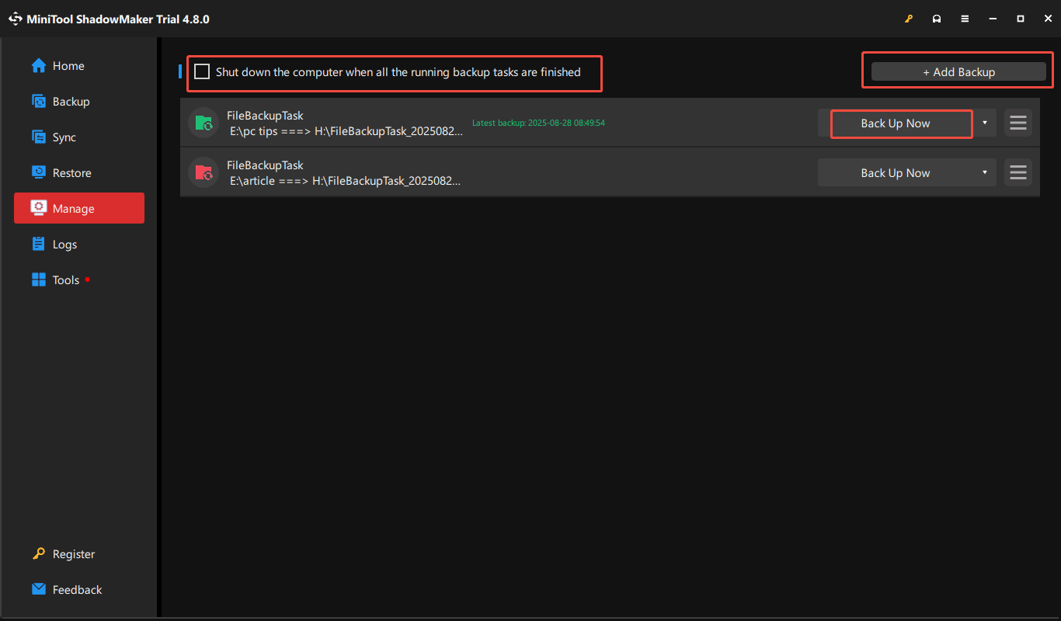Expand the Back Up Now dropdown arrow for E:\article
The height and width of the screenshot is (621, 1061).
coord(984,172)
